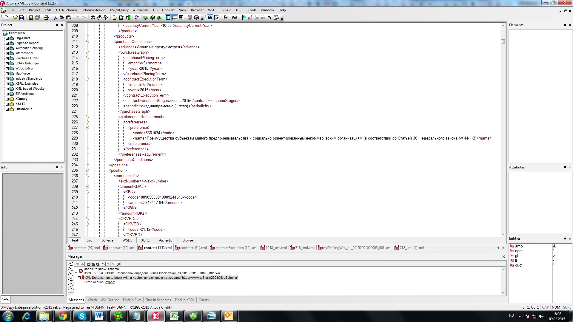Follow the export error location link

(110, 282)
